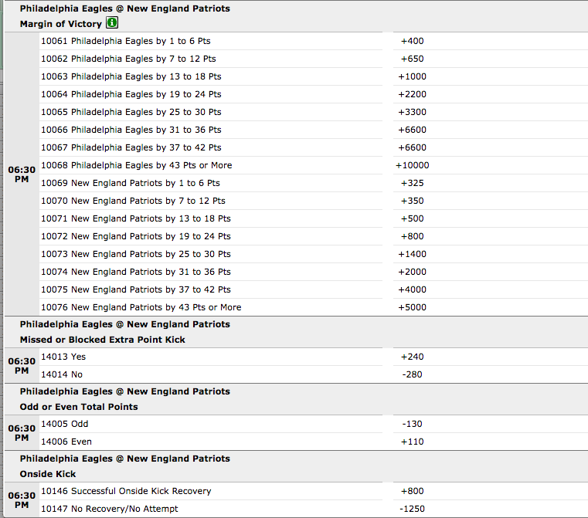
Task: Pick +350 odds Patriots by 7 to 12
Action: [x=412, y=201]
